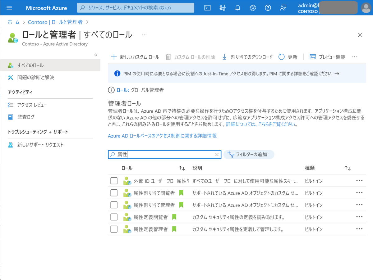Click the bookmark icon on 属性割り当て閲覧者
Image resolution: width=373 pixels, height=280 pixels.
coord(181,193)
